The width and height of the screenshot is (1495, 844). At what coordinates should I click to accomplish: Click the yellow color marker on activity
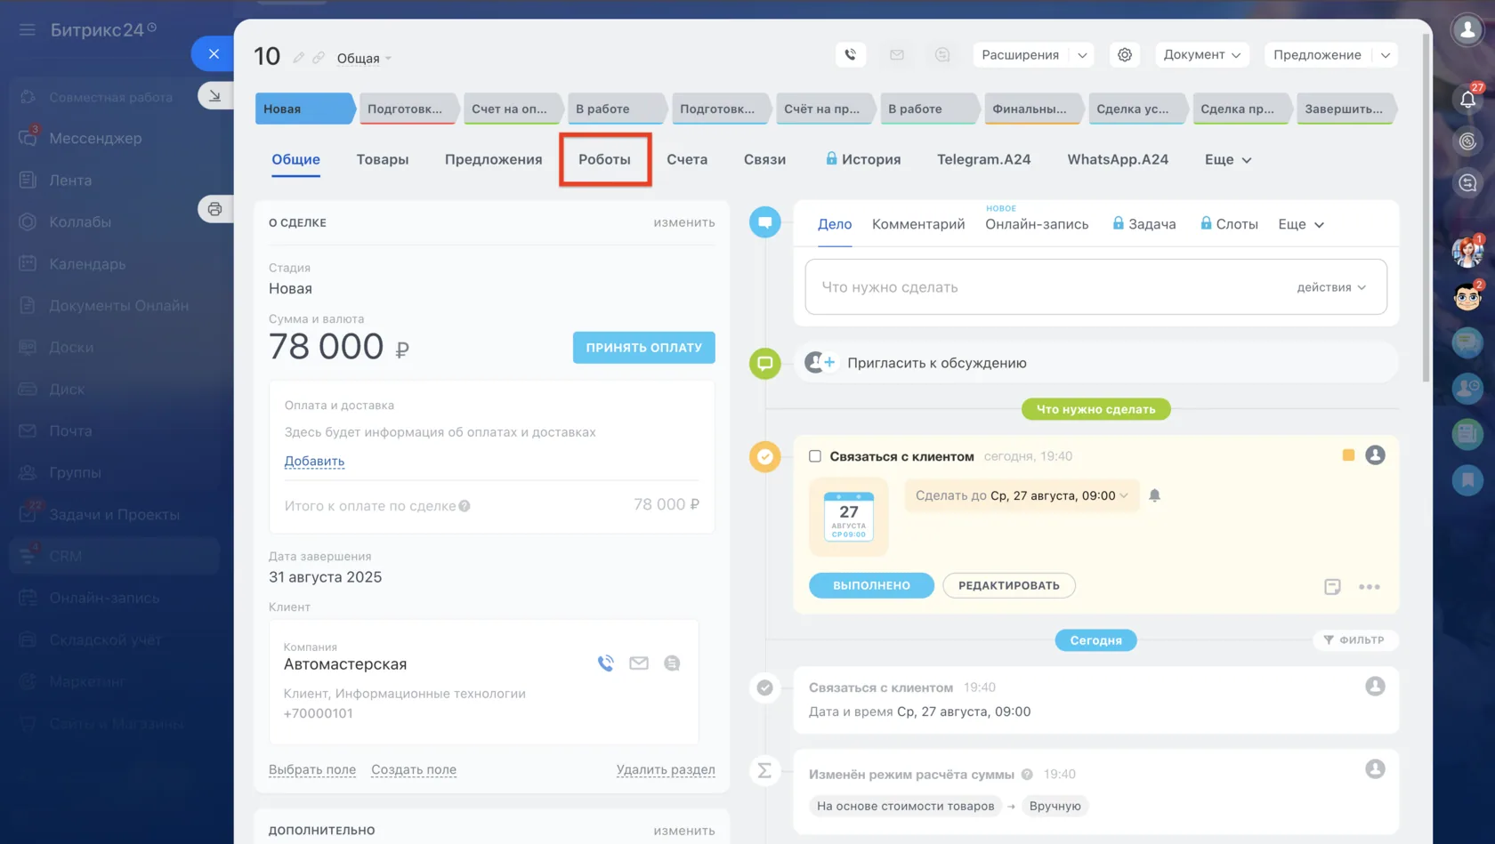(1348, 455)
